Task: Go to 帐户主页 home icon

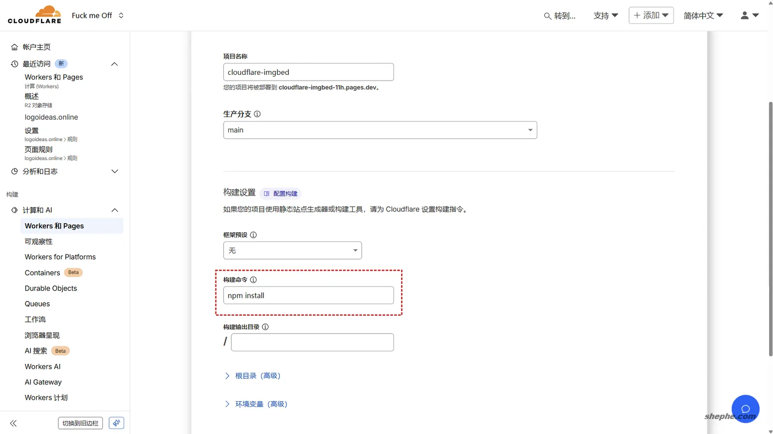Action: coord(14,47)
